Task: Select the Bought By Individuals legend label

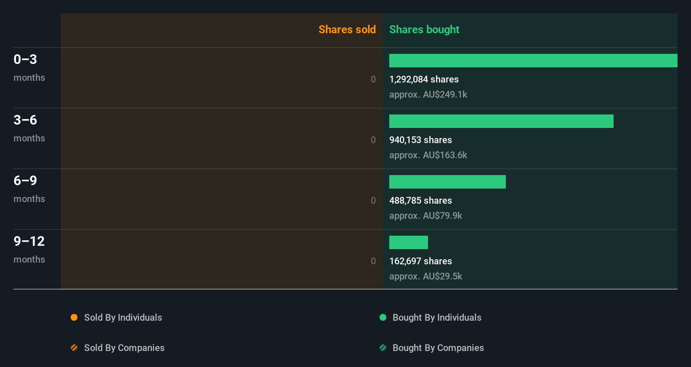Action: (437, 318)
